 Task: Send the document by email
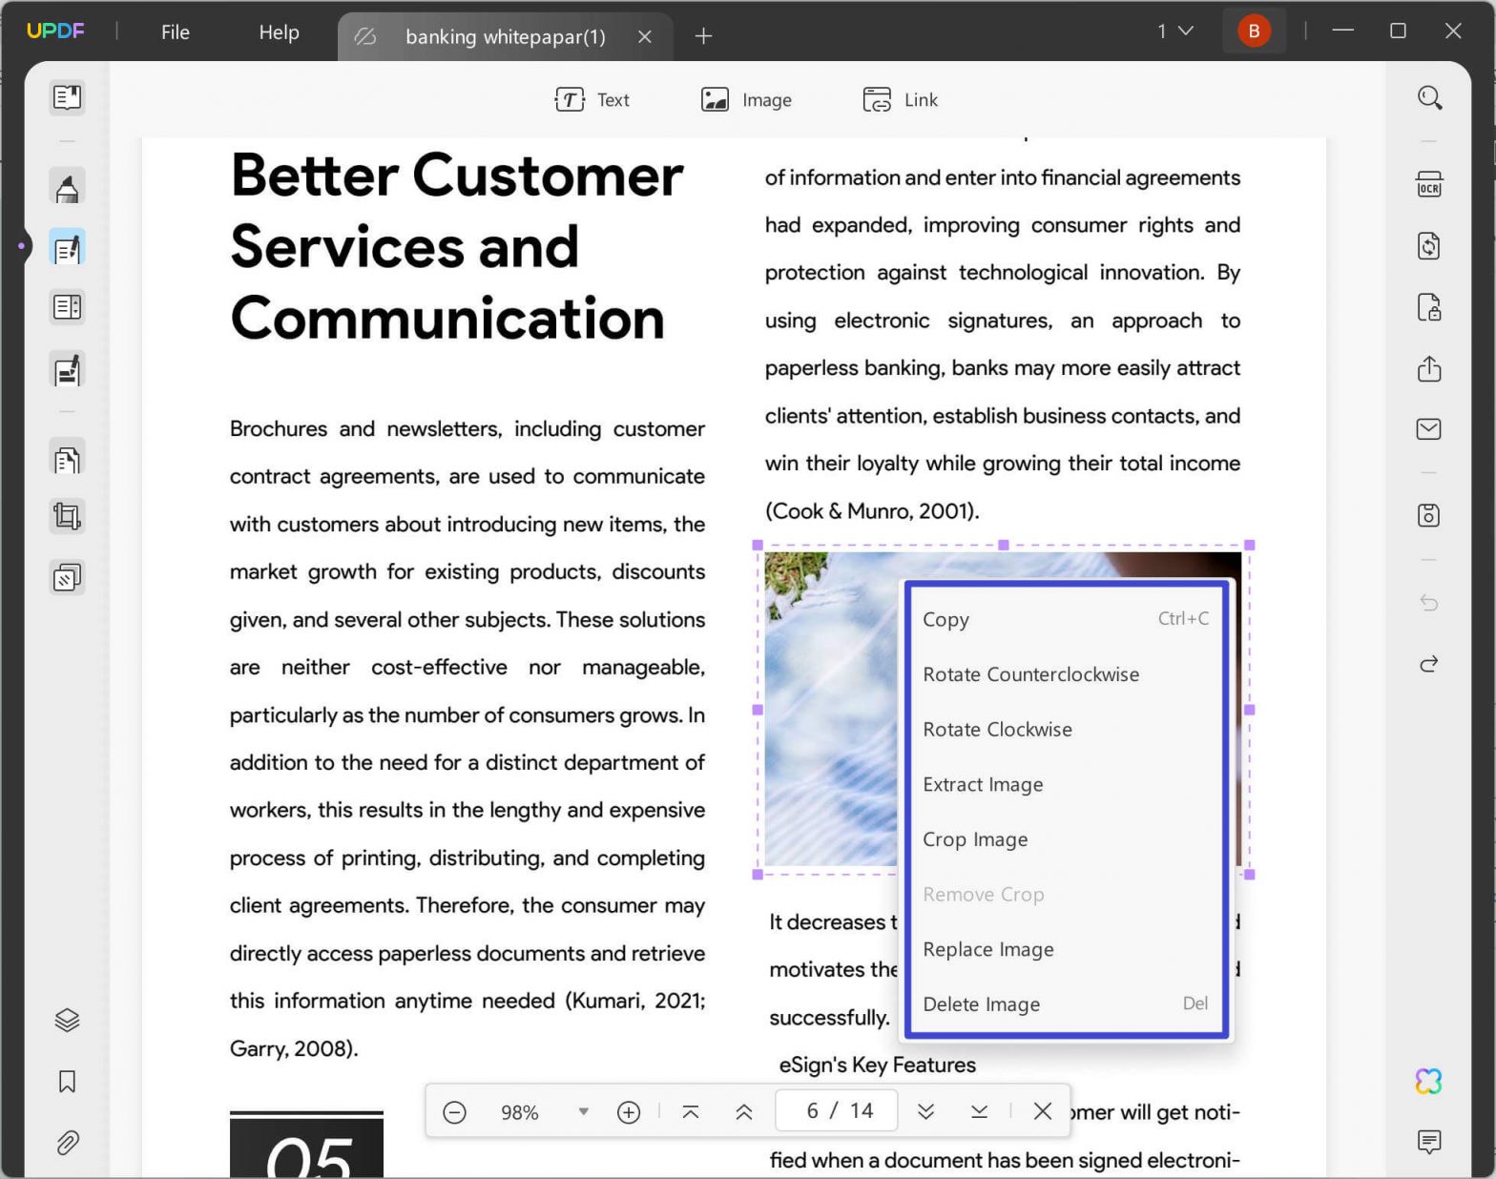tap(1428, 429)
